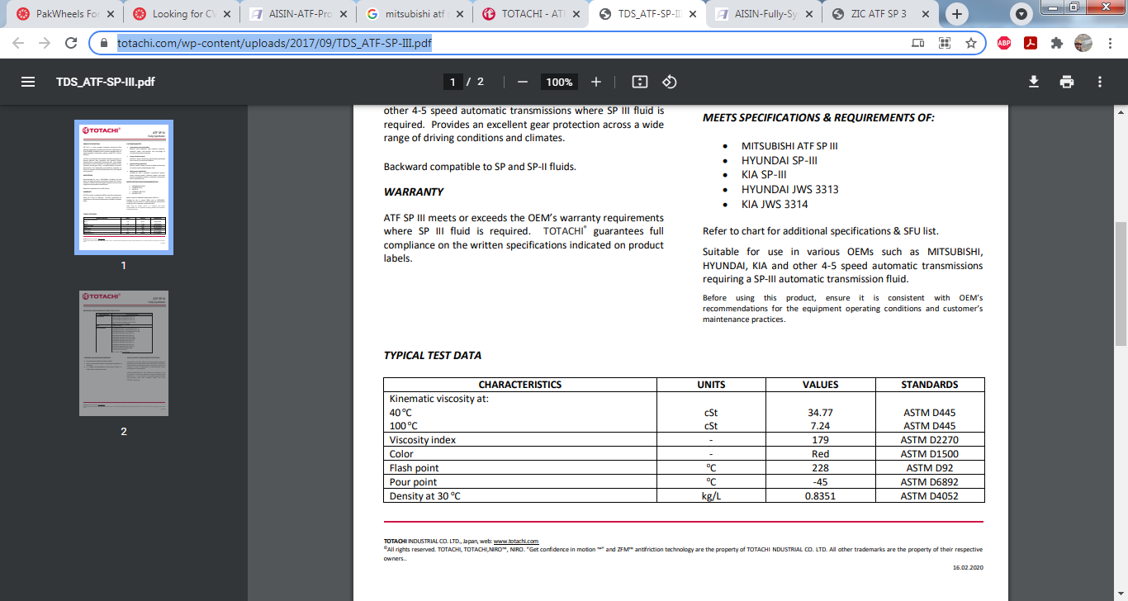Click the 'UNITS' table header
The image size is (1128, 601).
[711, 385]
